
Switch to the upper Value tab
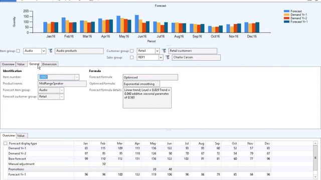coord(21,64)
